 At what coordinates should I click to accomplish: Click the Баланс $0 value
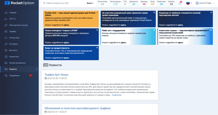[x=171, y=4]
